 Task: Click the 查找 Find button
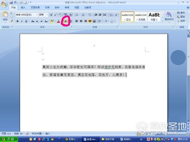point(182,13)
